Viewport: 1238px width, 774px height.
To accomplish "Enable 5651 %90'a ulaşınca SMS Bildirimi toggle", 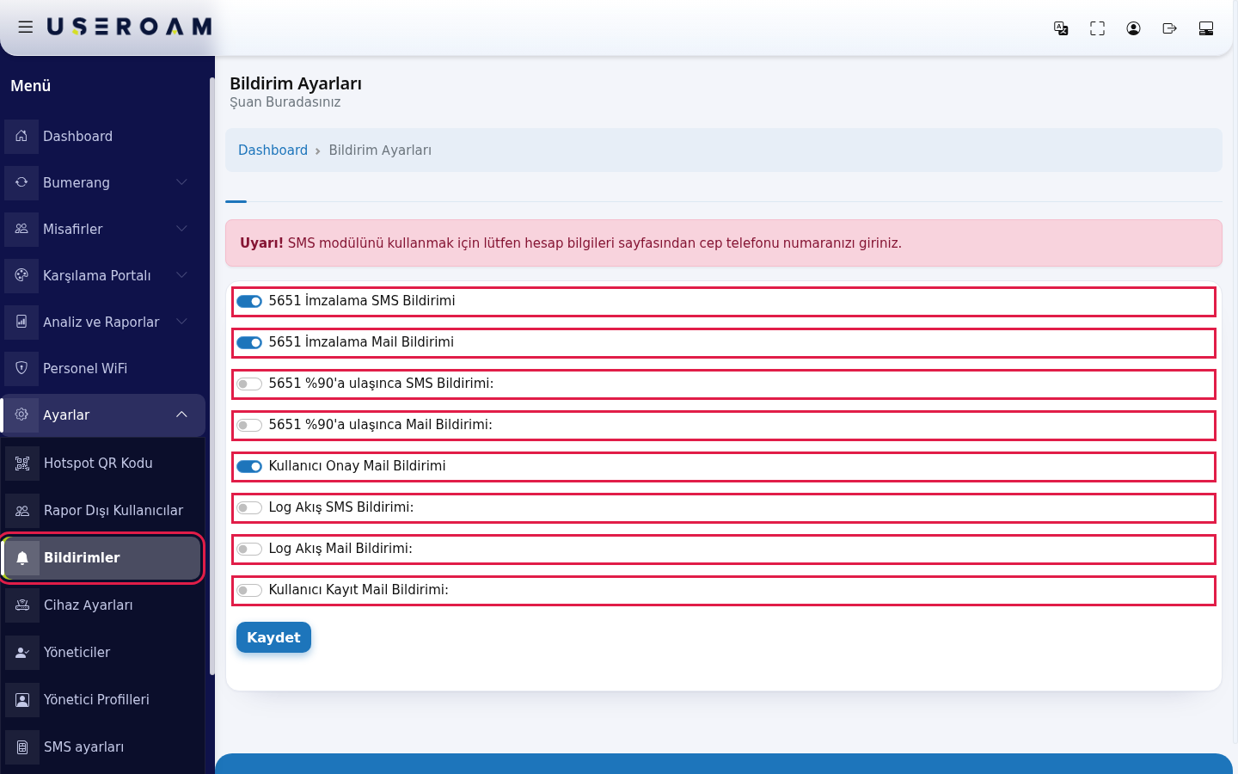I will pos(249,384).
